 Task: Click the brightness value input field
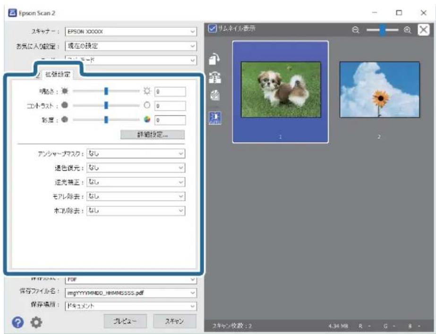[x=170, y=92]
